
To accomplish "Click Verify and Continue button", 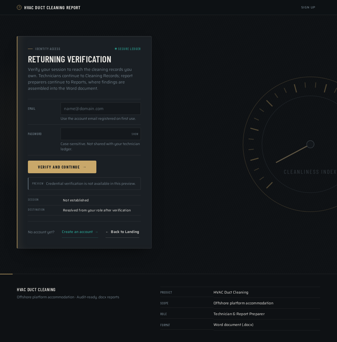I will [62, 167].
